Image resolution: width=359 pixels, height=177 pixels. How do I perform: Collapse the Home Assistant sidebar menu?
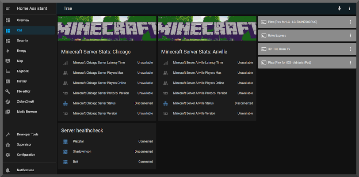[x=8, y=8]
